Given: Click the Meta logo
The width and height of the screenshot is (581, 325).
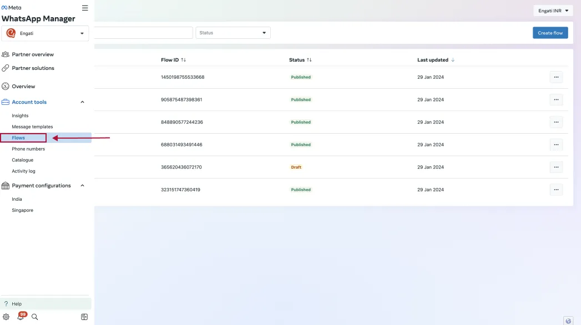Looking at the screenshot, I should click(12, 7).
